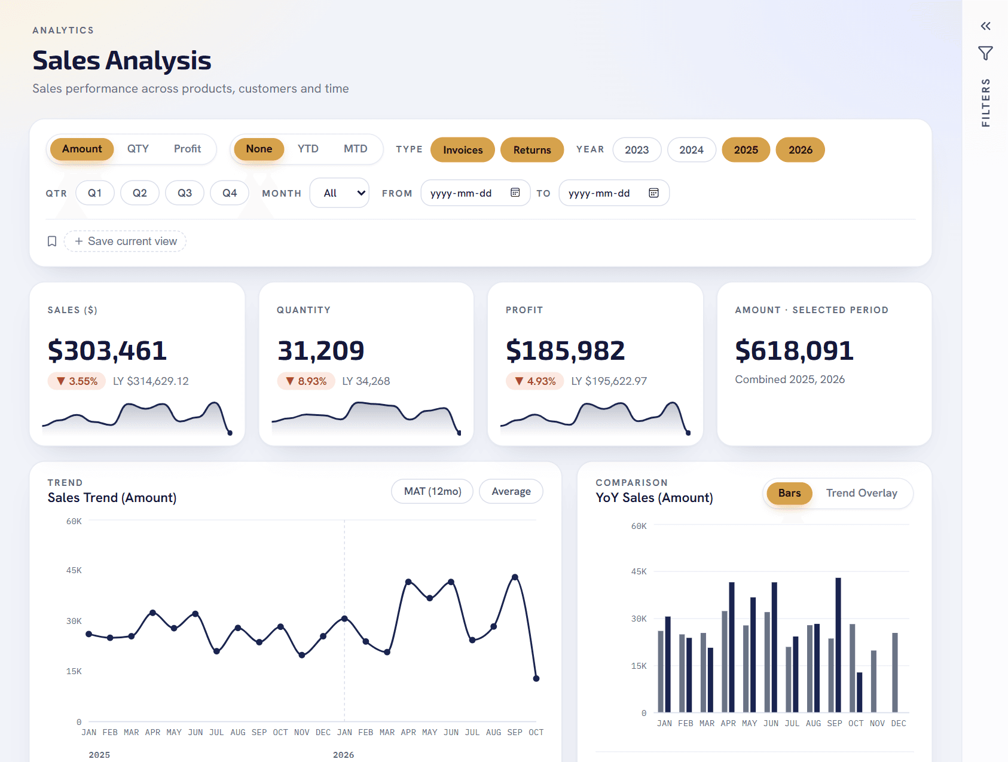Enable MAT (12mo) on Sales Trend
1008x762 pixels.
(432, 491)
